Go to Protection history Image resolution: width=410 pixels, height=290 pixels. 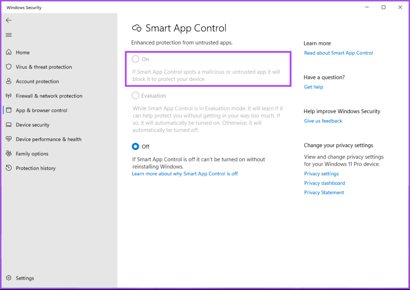[x=36, y=168]
